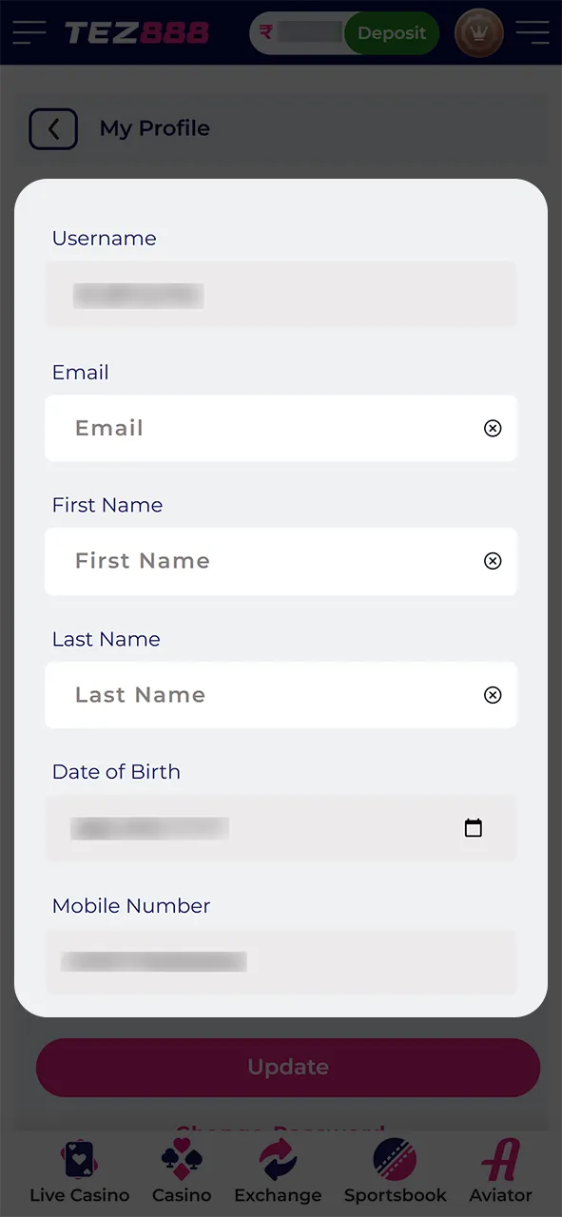Clear the First Name input field
The image size is (562, 1217).
(x=493, y=561)
